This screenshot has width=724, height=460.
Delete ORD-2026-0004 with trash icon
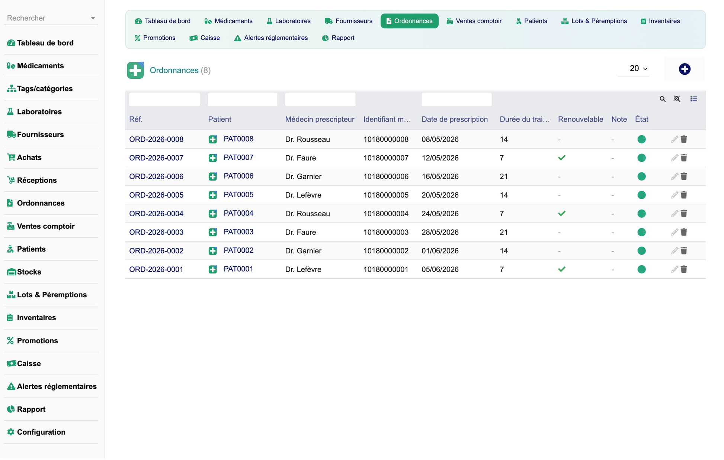click(x=684, y=214)
